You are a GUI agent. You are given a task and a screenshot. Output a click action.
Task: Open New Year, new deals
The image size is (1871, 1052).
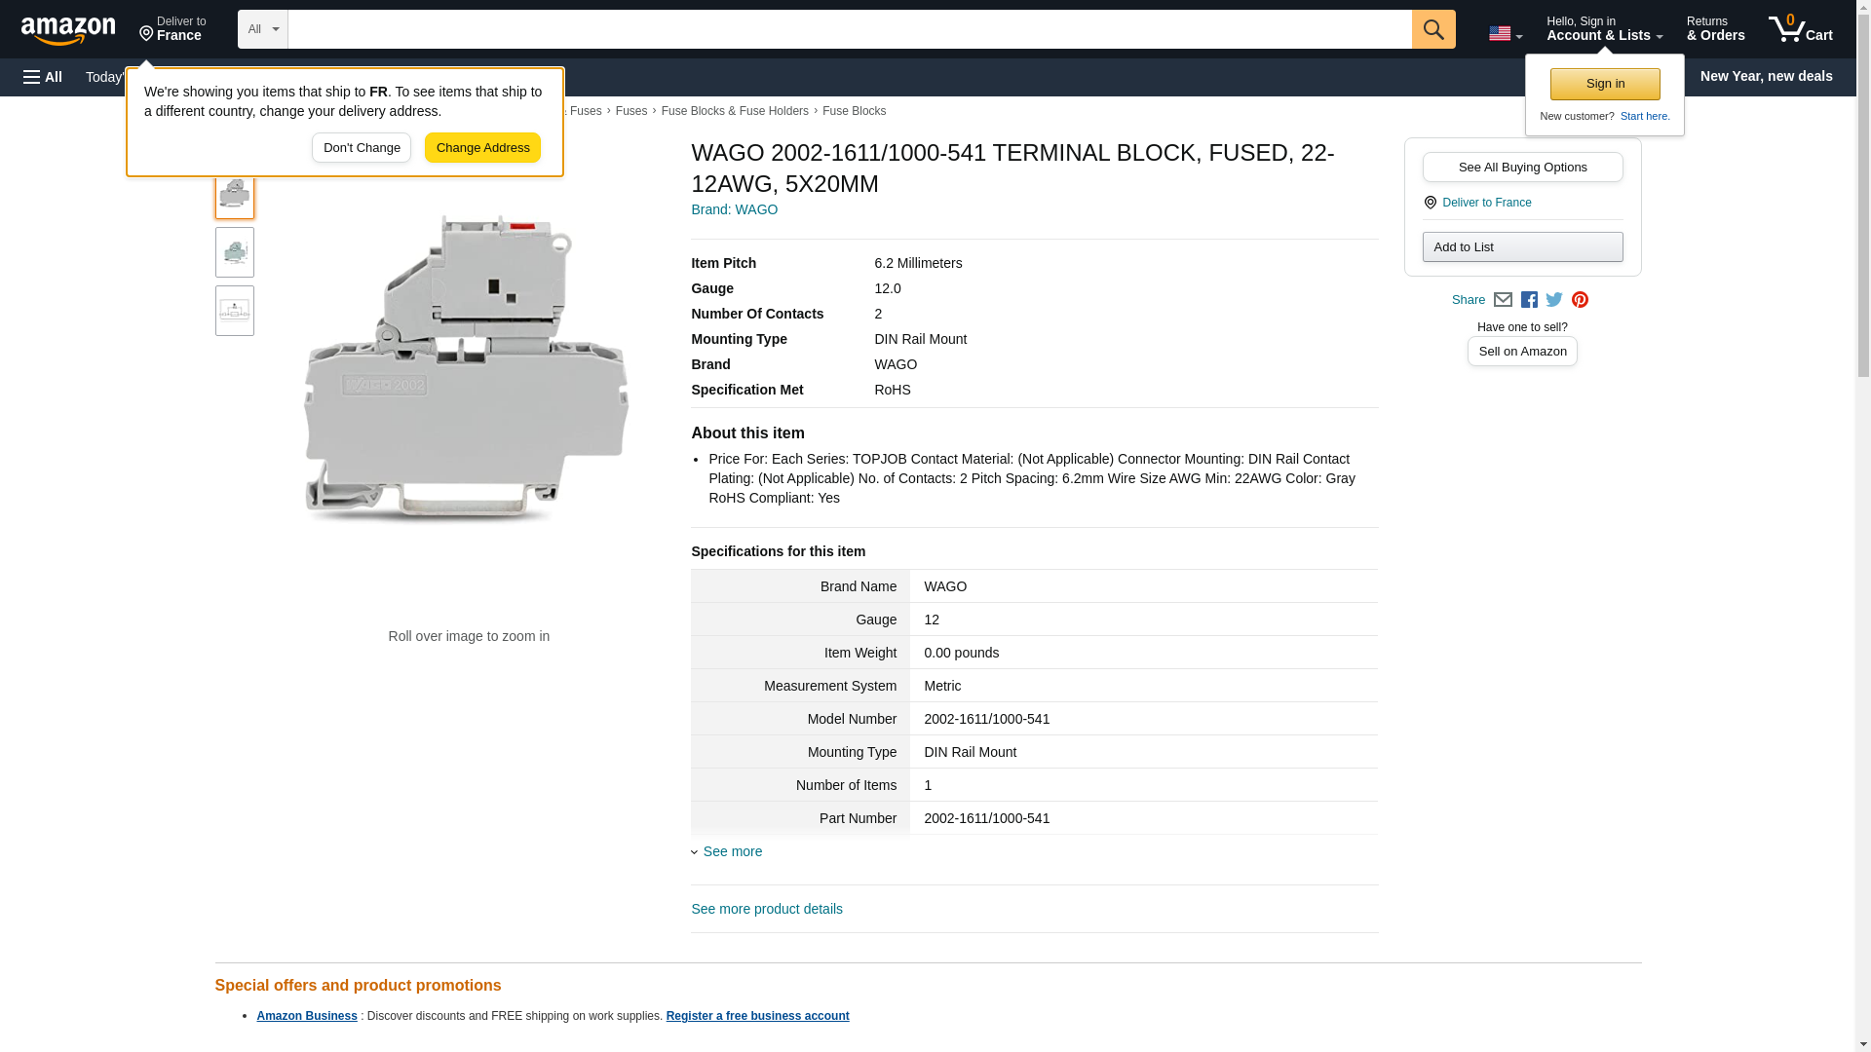pos(1765,76)
